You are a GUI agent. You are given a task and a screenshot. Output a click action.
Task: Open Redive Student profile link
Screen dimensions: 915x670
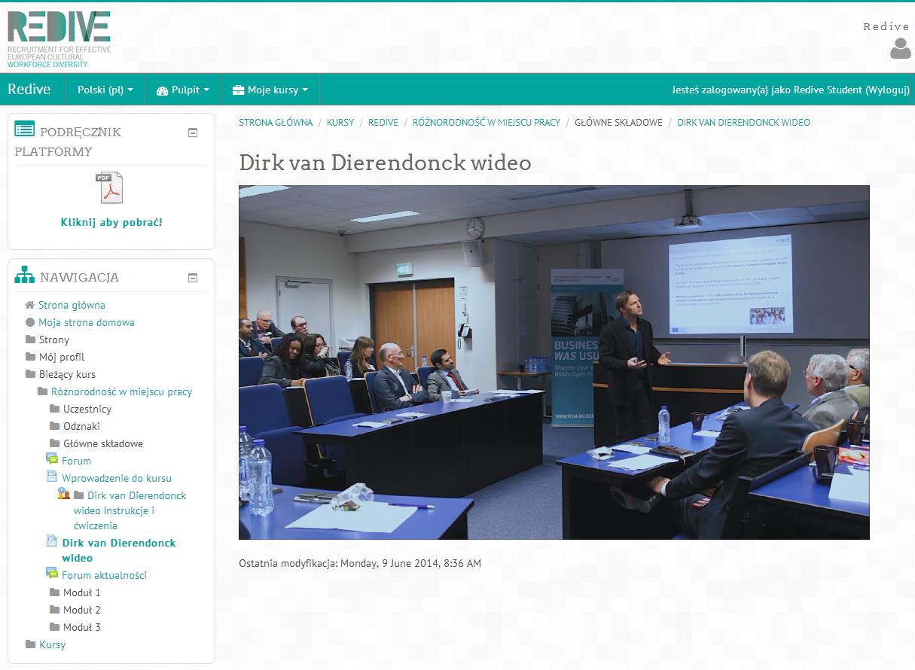[828, 90]
